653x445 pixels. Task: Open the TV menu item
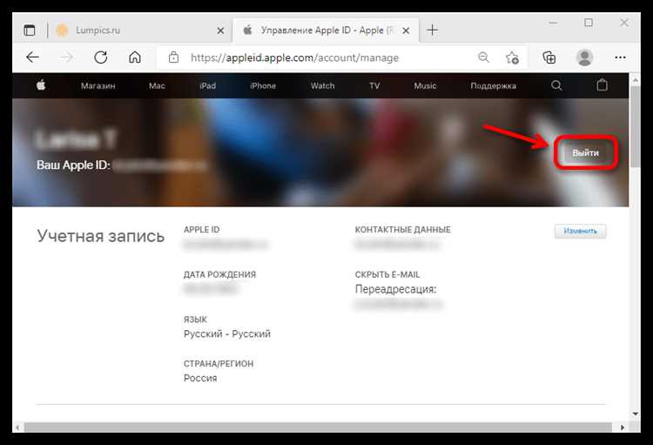tap(374, 86)
